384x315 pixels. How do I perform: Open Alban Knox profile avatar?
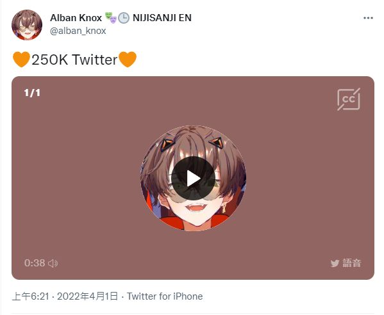[x=27, y=25]
